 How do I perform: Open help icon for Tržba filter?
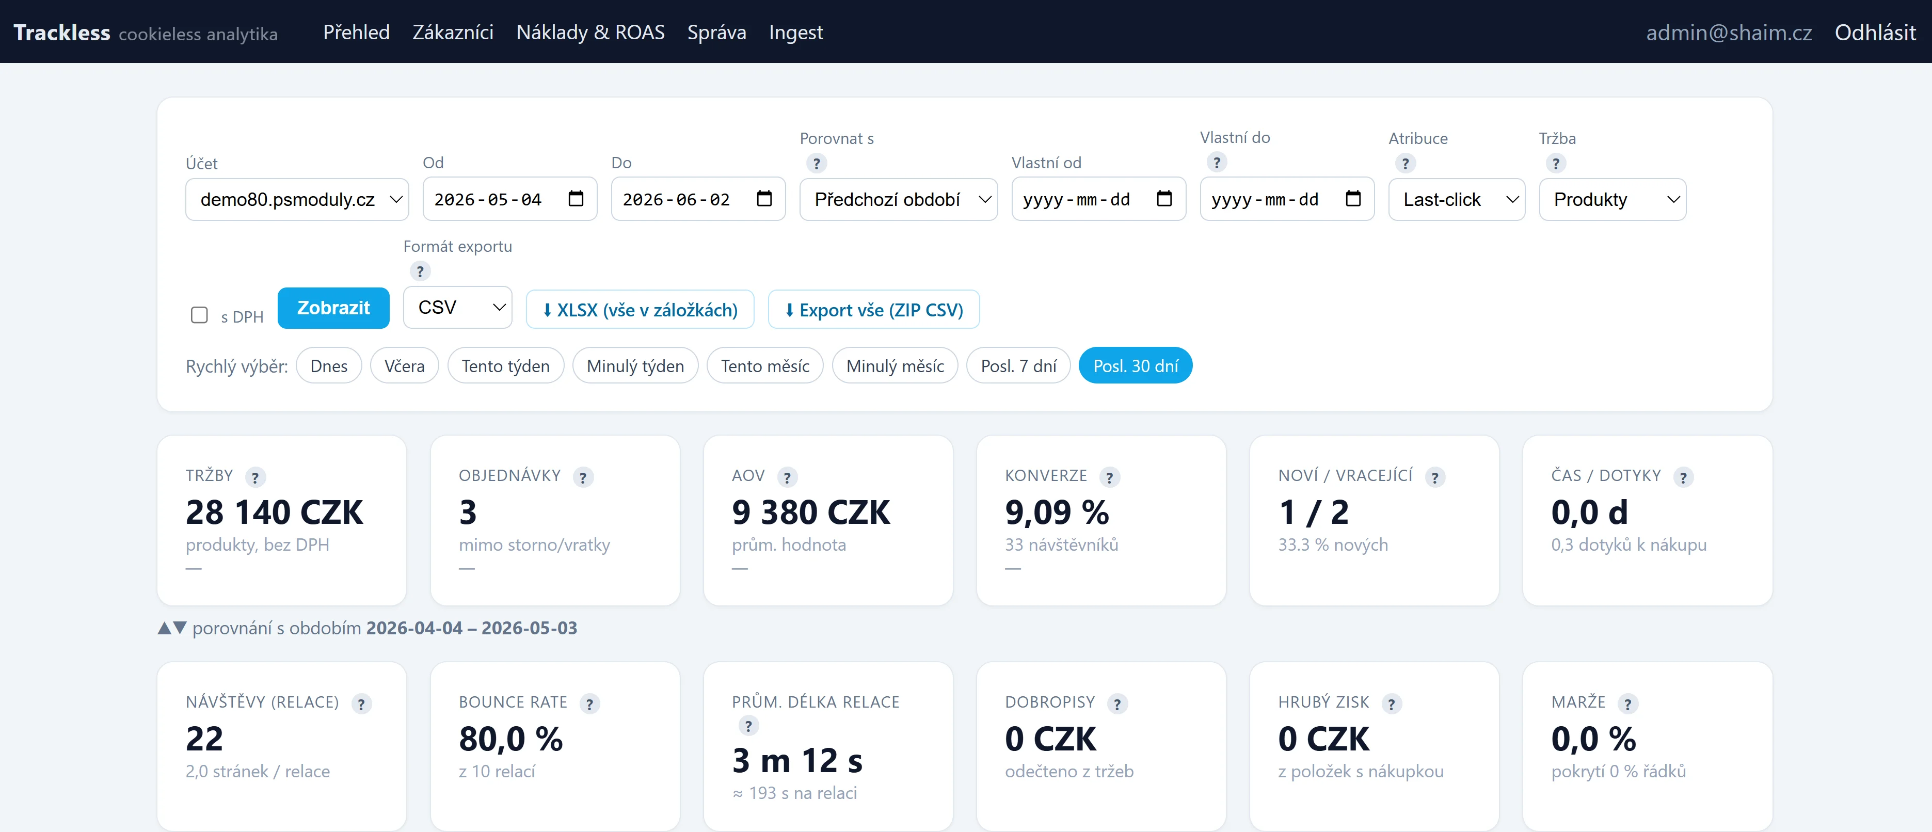tap(1556, 163)
